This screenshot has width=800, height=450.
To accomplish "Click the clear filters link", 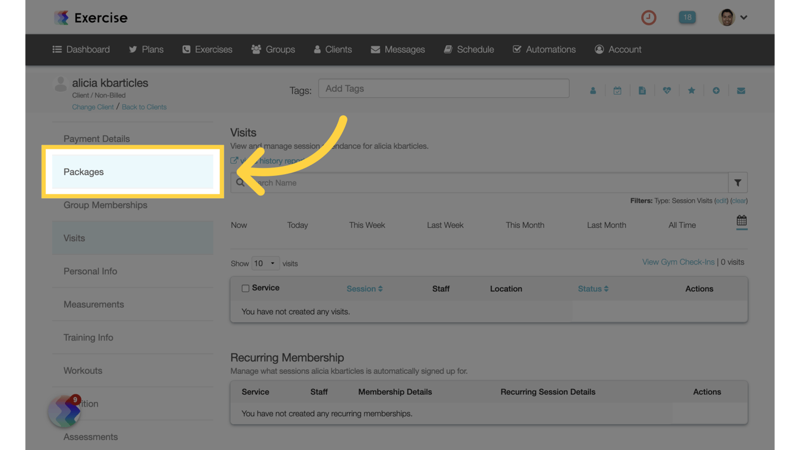I will tap(739, 201).
